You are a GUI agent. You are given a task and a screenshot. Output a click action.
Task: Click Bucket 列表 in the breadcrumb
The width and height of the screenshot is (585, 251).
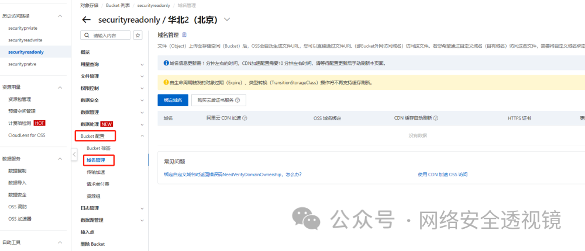click(x=118, y=6)
